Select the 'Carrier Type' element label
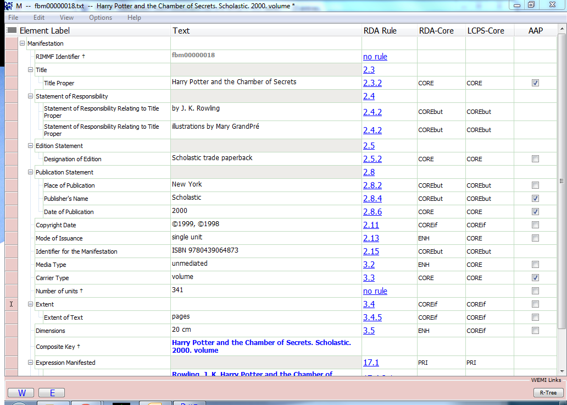567x405 pixels. pyautogui.click(x=52, y=278)
